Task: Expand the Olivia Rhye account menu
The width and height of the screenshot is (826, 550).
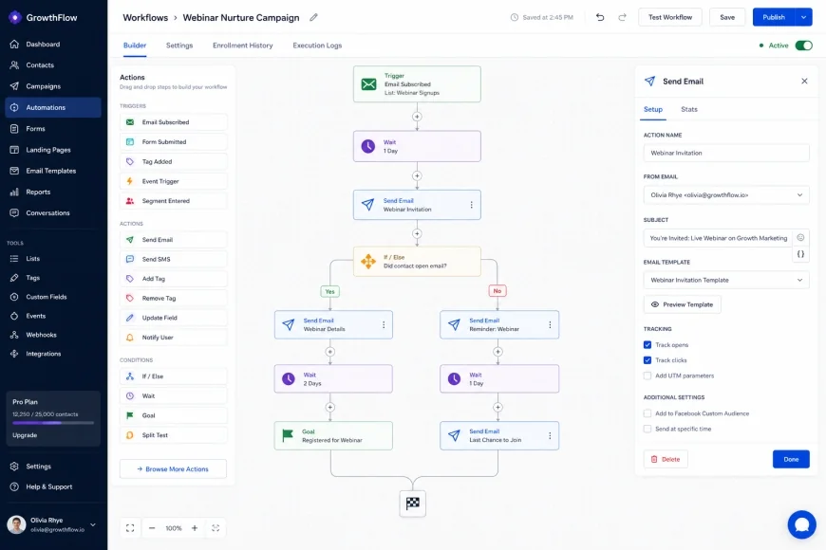Action: [93, 524]
